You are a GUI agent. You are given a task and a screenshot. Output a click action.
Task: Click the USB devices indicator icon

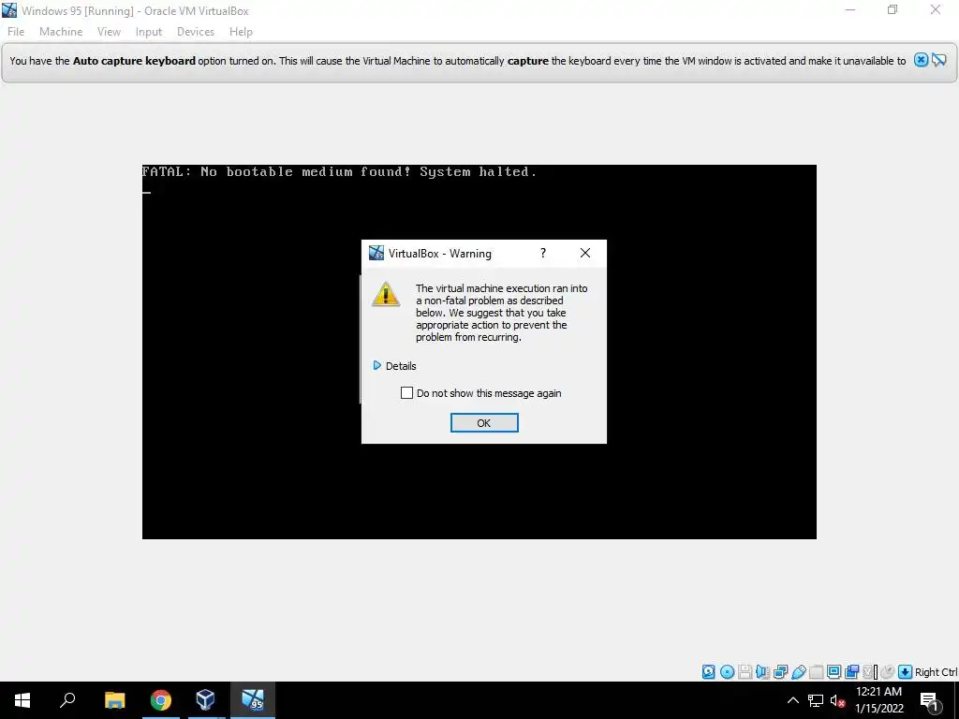click(799, 672)
